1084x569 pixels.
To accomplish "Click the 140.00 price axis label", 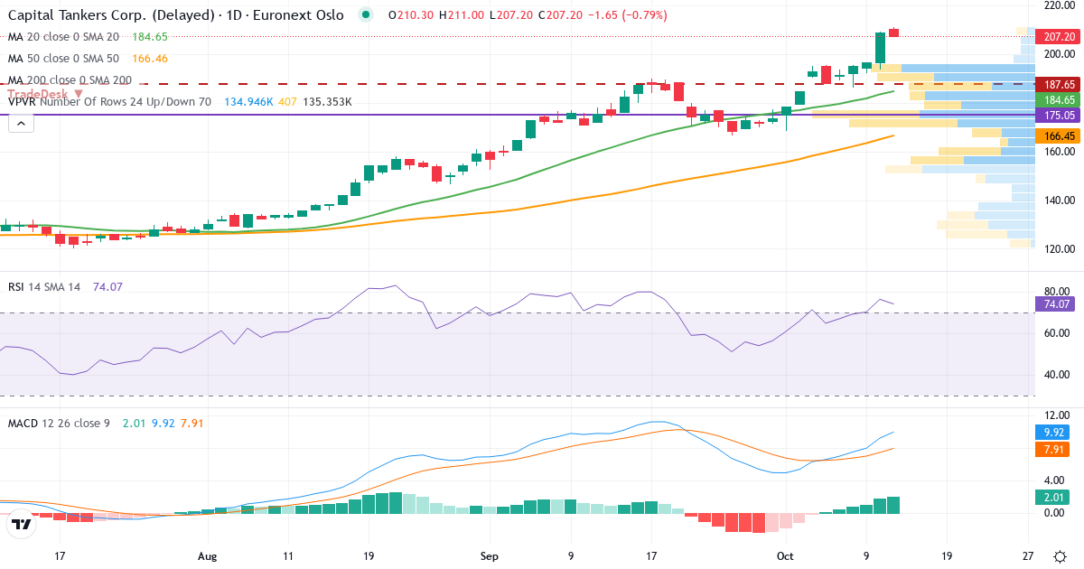I will pos(1059,201).
